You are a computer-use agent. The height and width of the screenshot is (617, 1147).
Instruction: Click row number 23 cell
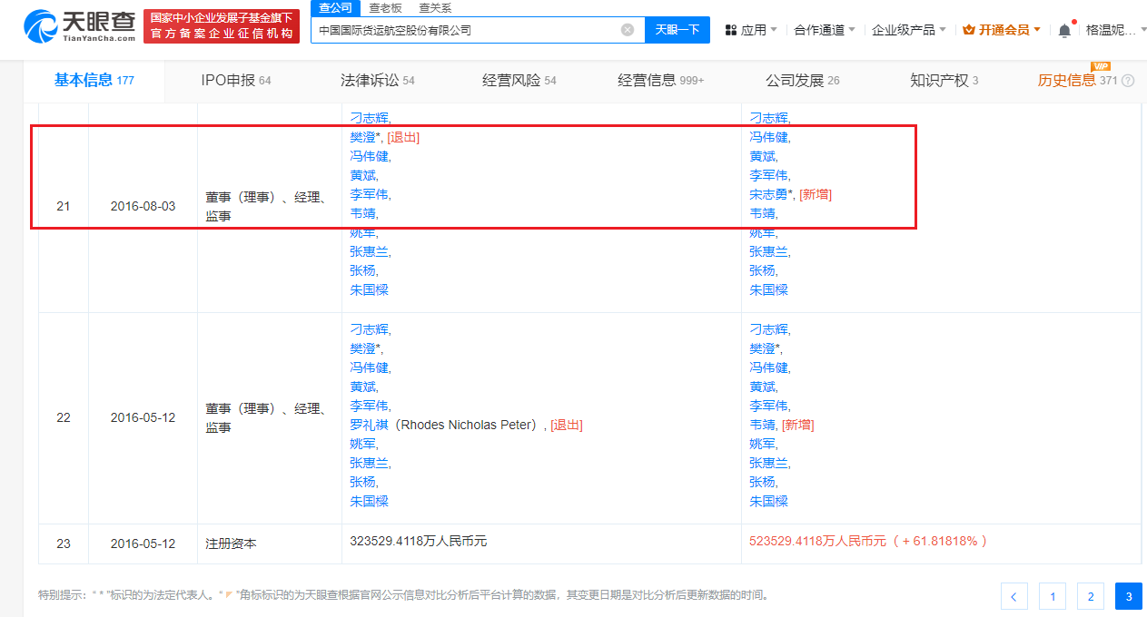[64, 544]
